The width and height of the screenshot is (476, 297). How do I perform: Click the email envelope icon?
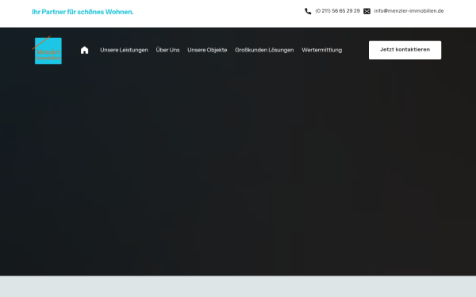tap(367, 11)
